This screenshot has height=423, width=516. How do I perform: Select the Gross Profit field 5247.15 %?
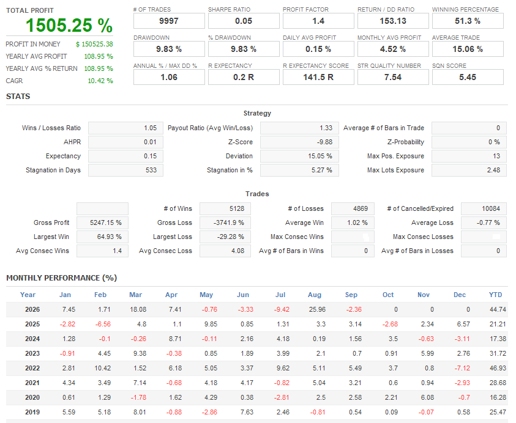[x=102, y=223]
